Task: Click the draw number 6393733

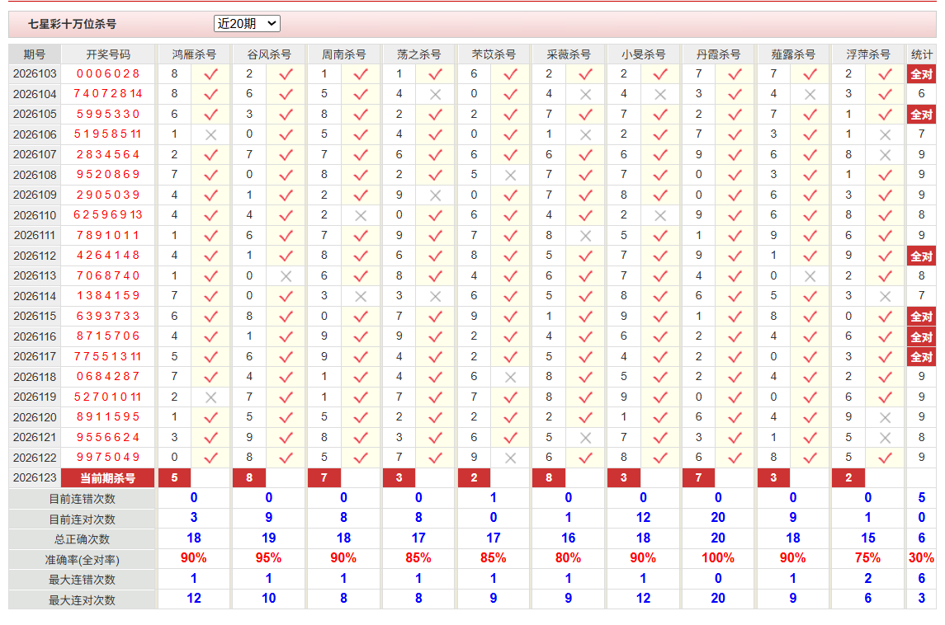Action: click(x=108, y=316)
